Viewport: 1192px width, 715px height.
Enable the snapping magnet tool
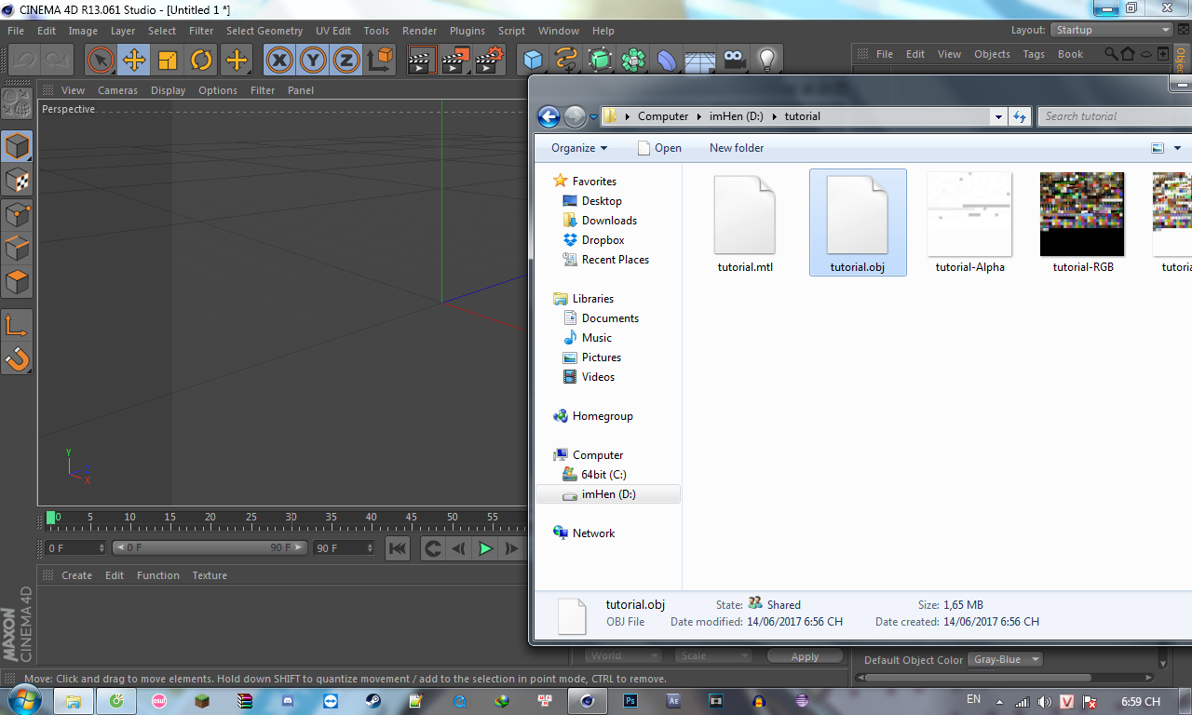click(17, 357)
